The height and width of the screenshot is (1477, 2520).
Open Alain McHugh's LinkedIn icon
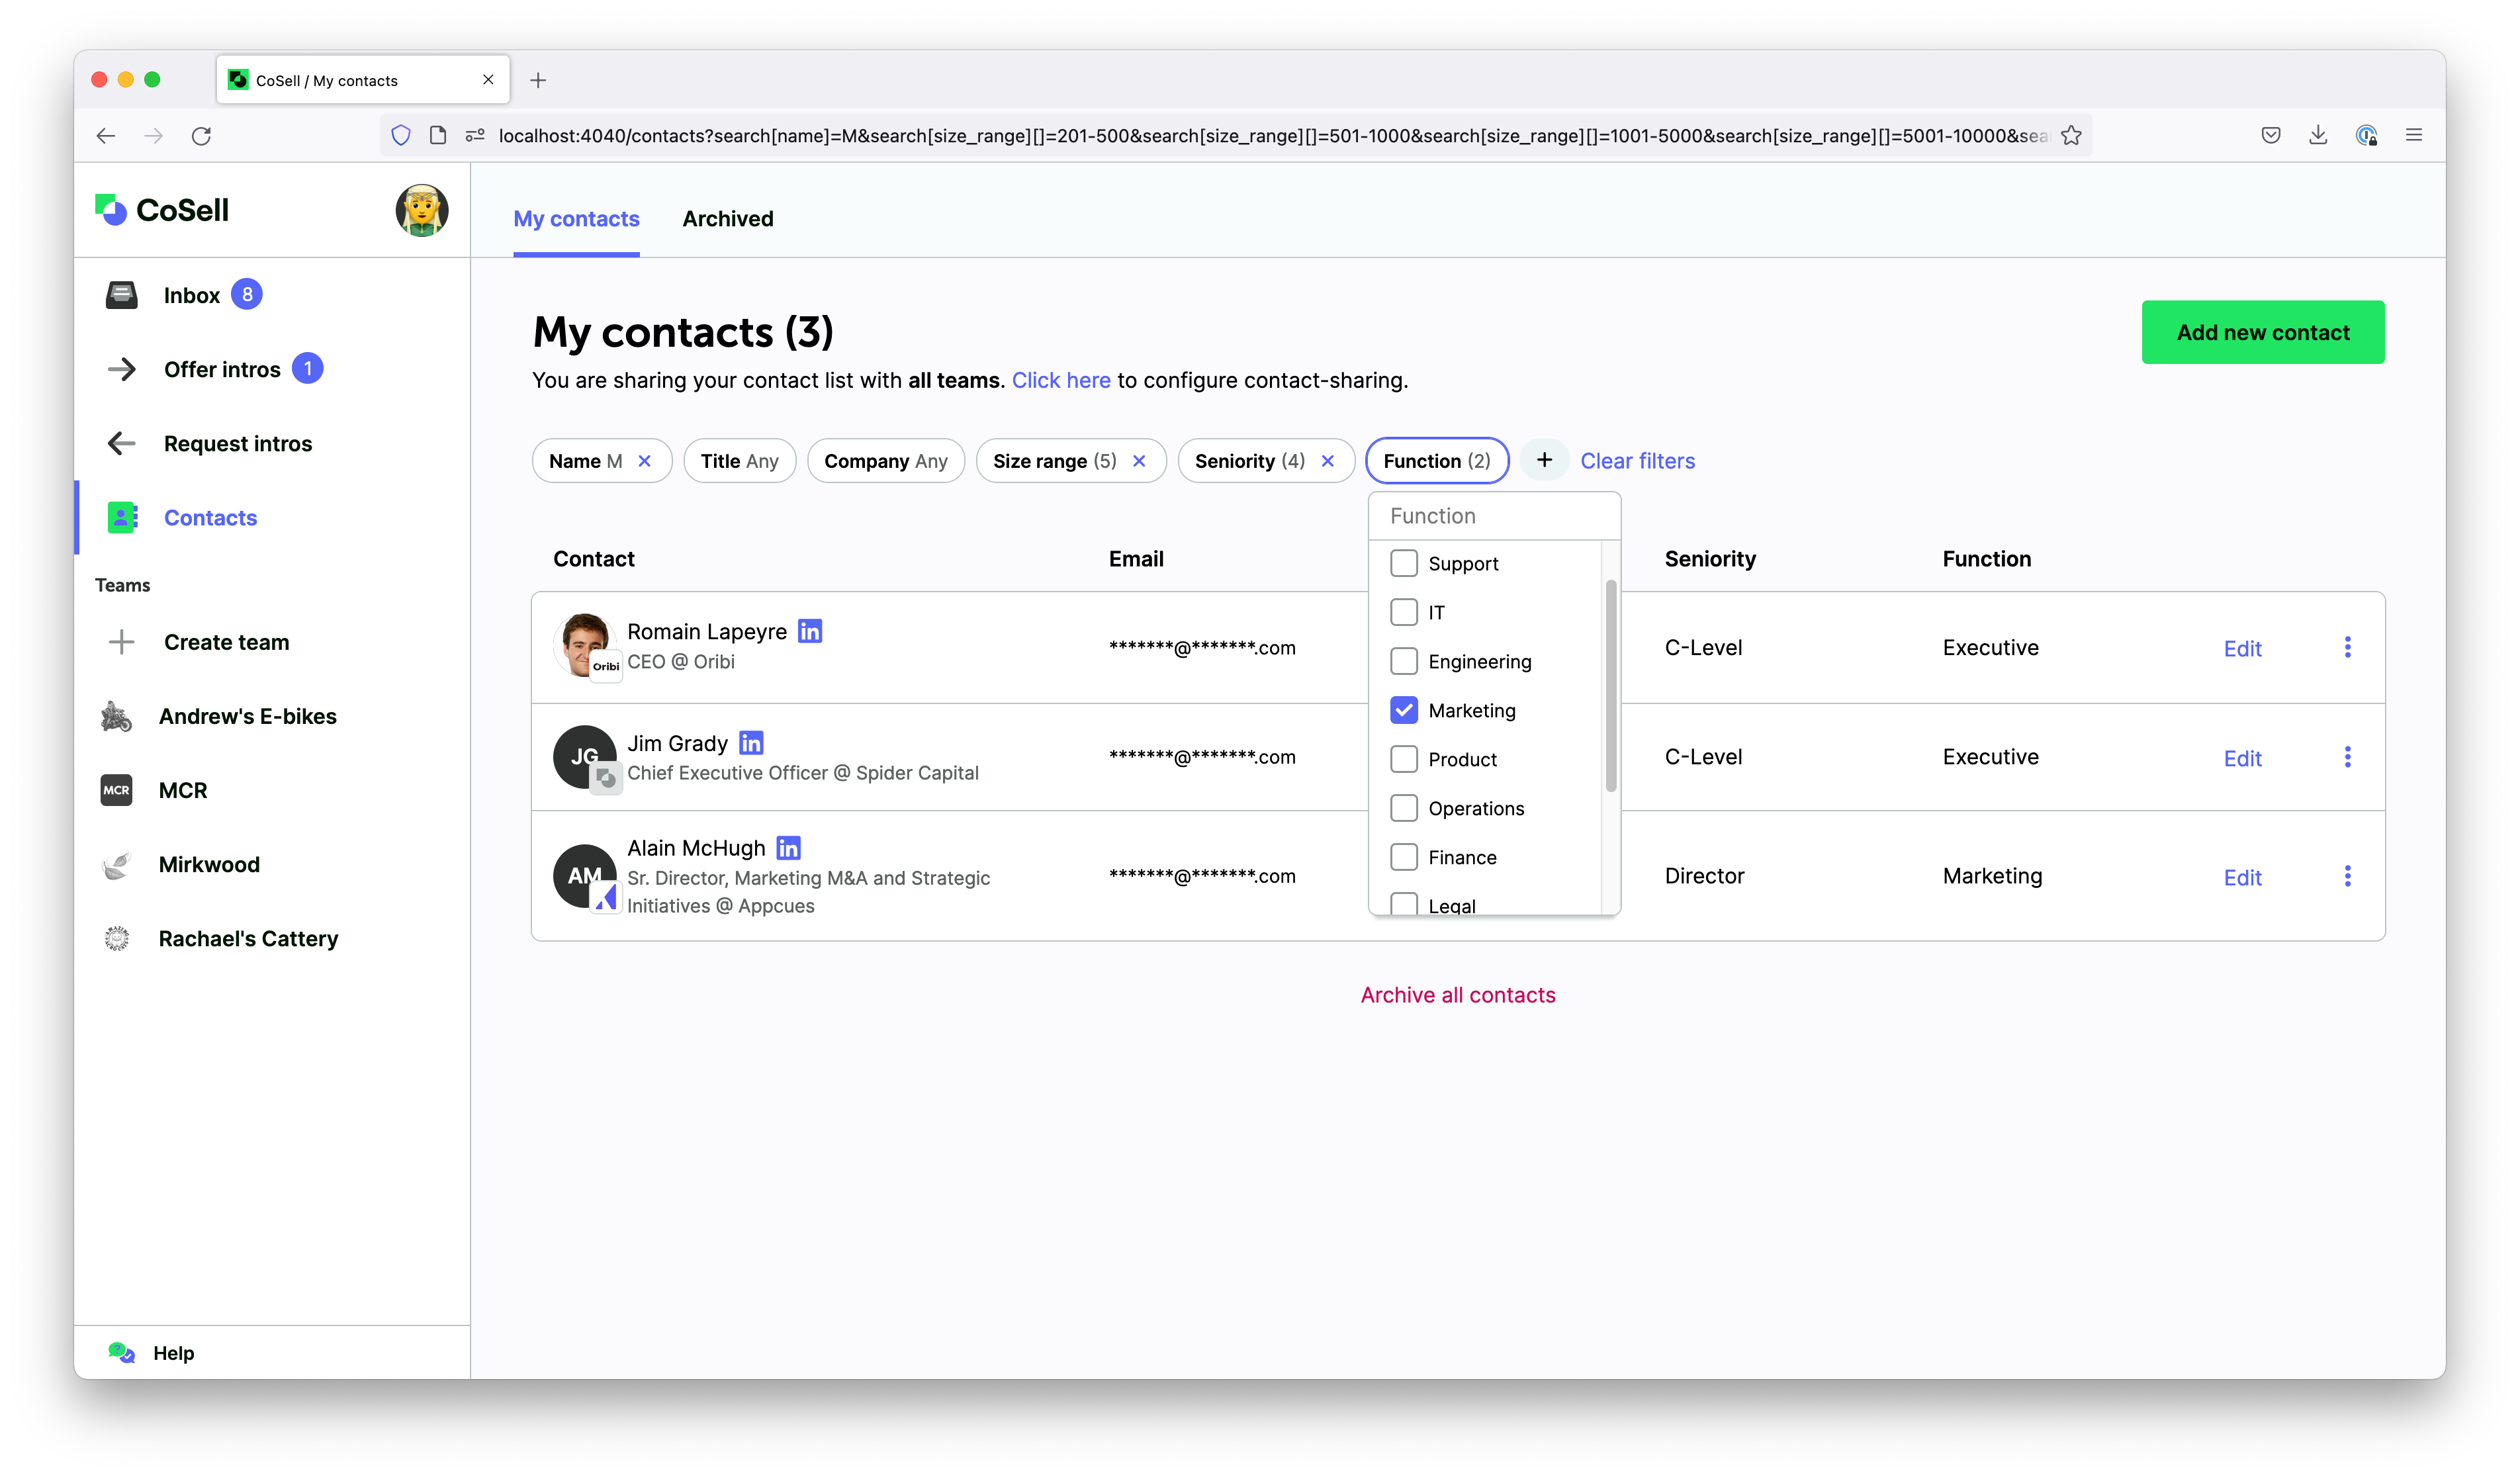(x=788, y=848)
